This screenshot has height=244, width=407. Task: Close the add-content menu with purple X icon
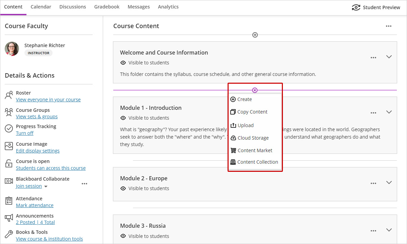(255, 90)
